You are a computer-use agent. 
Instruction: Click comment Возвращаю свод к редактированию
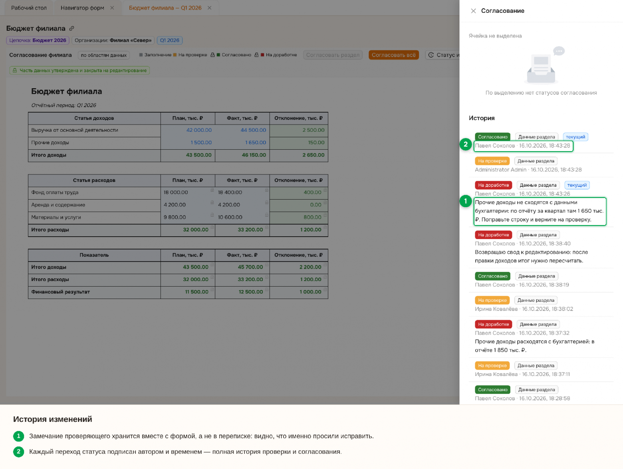[531, 256]
